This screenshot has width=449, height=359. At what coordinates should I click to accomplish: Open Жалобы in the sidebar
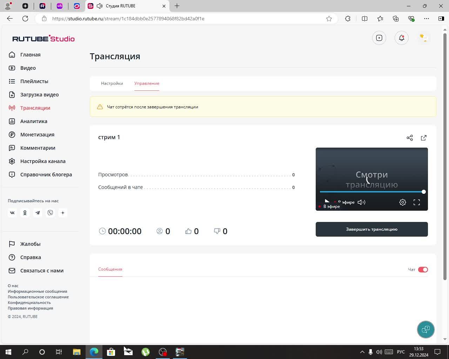[25, 244]
